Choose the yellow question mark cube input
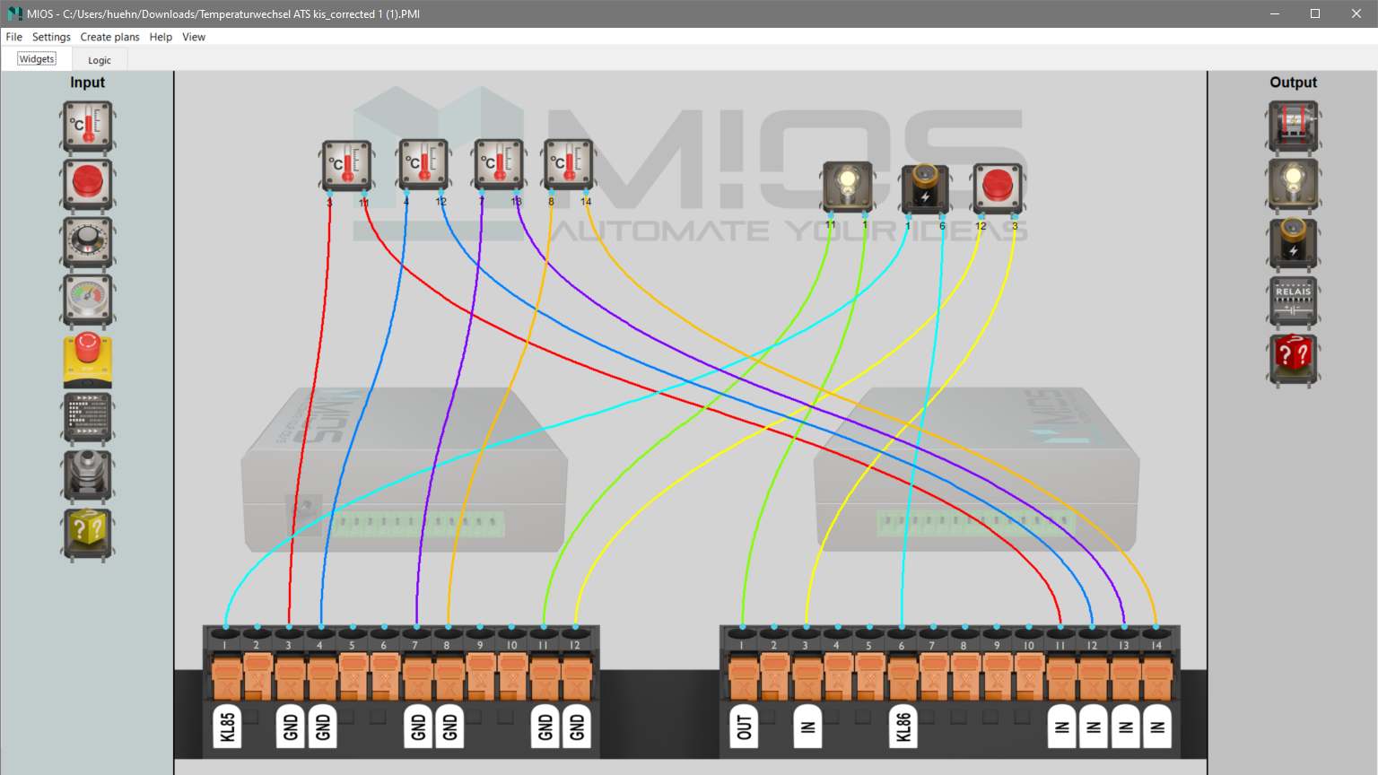 (x=88, y=535)
